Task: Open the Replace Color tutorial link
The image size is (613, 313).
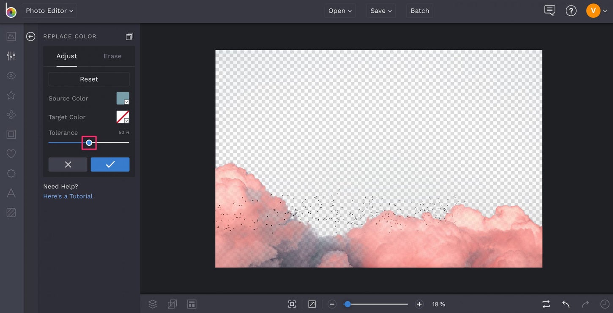Action: pos(68,196)
